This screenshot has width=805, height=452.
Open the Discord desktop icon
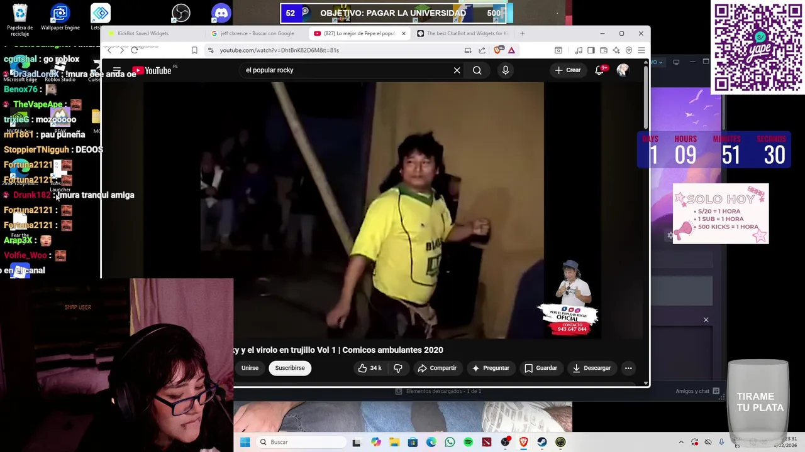click(221, 13)
